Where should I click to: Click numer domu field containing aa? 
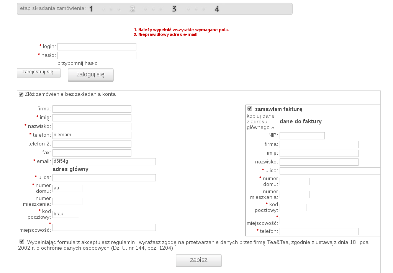pyautogui.click(x=67, y=188)
